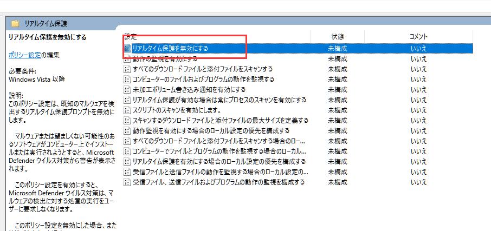Sort by the 設定 column header
This screenshot has height=231, width=491.
[216, 37]
